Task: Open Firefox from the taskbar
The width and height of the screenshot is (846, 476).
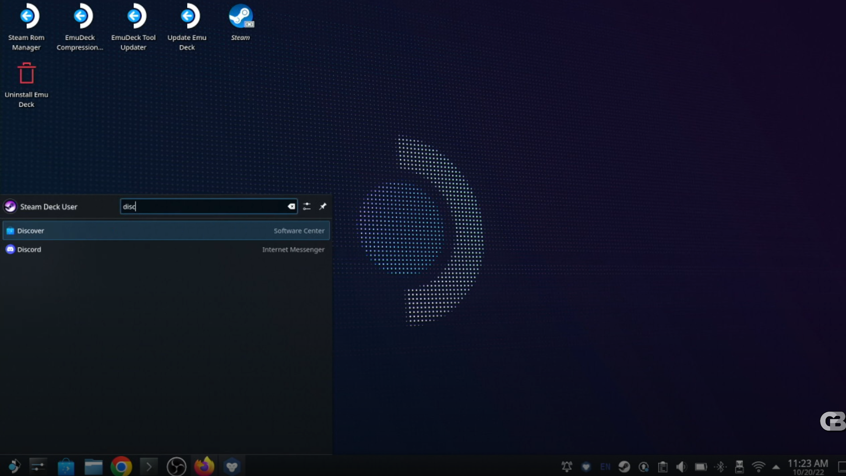Action: [204, 466]
